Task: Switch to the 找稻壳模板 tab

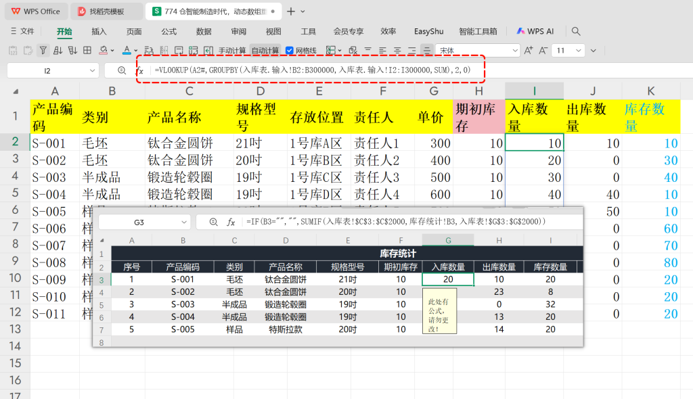Action: click(x=106, y=11)
